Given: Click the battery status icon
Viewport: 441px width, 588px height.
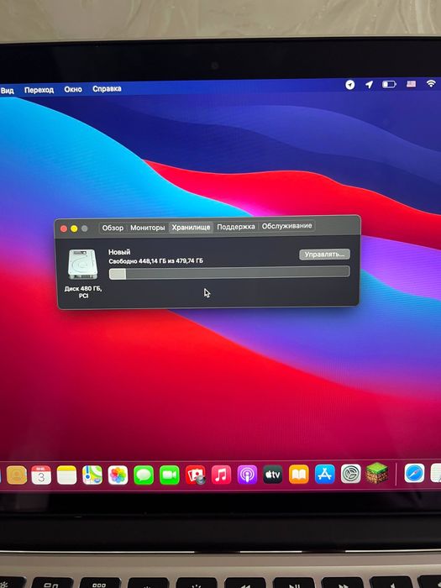Looking at the screenshot, I should pyautogui.click(x=389, y=84).
